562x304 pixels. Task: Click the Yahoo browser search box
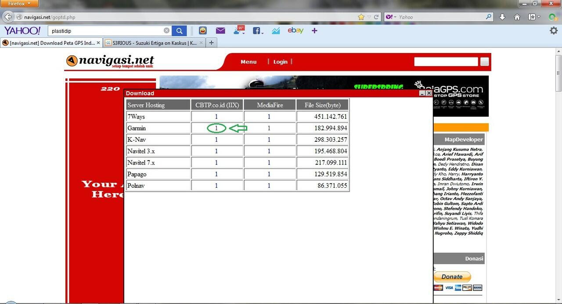tap(439, 17)
